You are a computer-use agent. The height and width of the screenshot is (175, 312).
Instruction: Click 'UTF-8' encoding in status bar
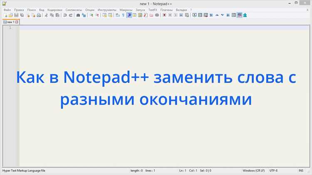click(x=273, y=170)
